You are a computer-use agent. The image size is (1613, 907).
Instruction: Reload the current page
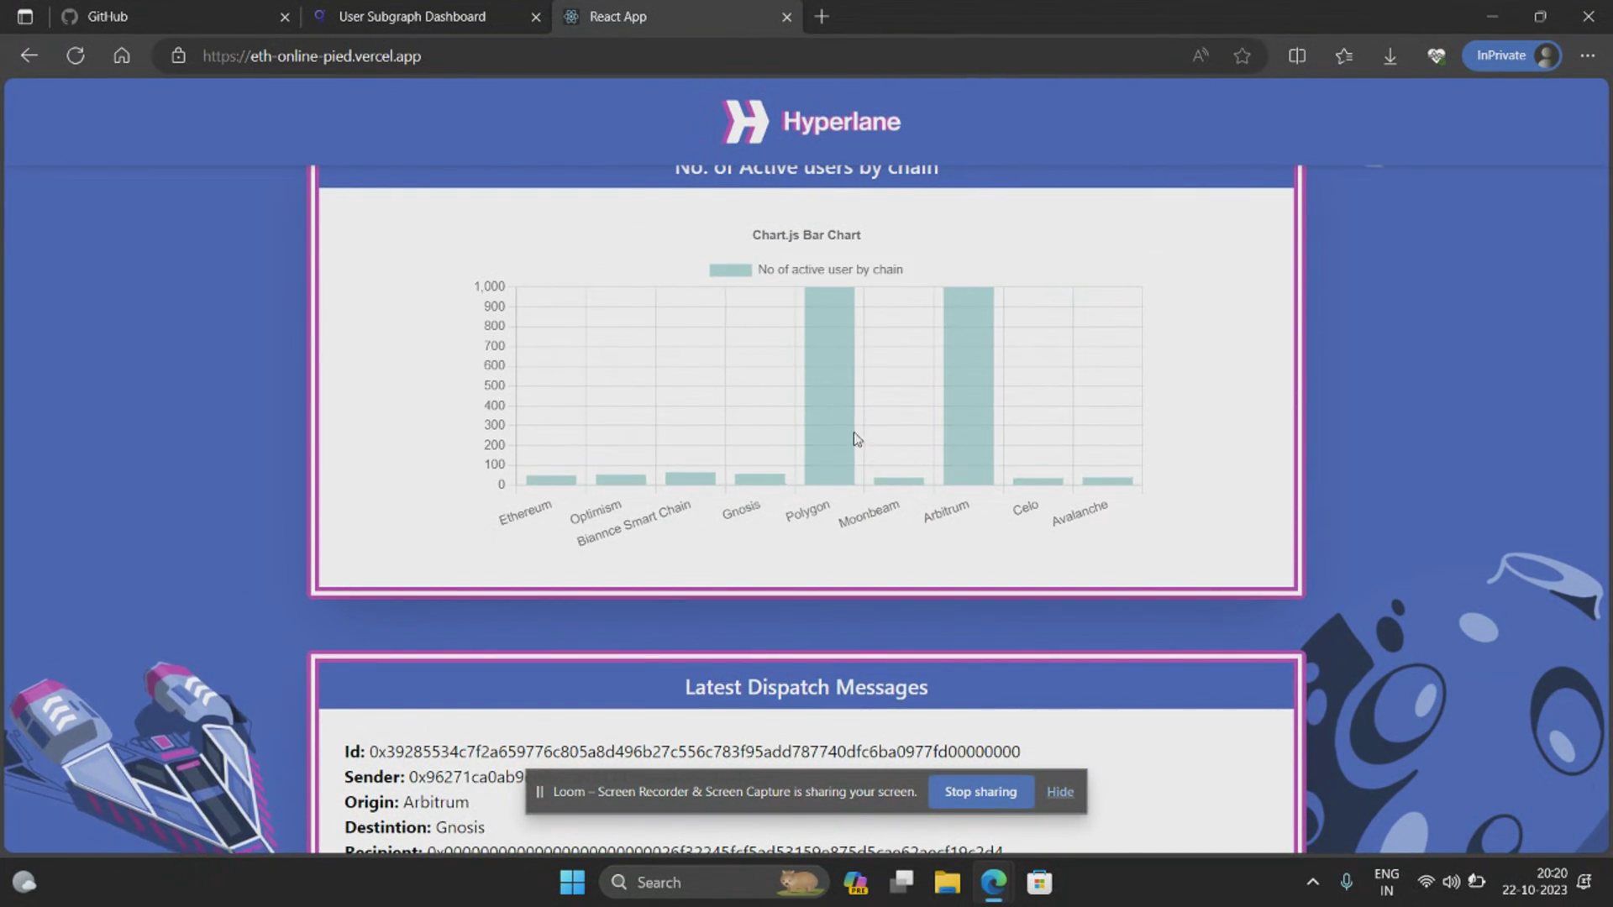click(x=76, y=56)
